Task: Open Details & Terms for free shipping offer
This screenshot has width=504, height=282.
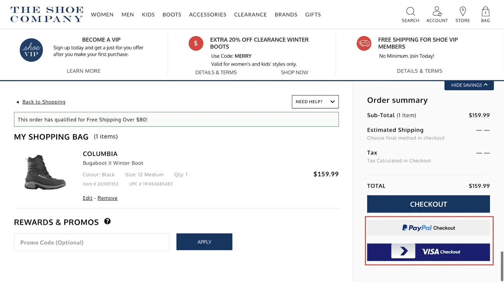Action: 420,71
